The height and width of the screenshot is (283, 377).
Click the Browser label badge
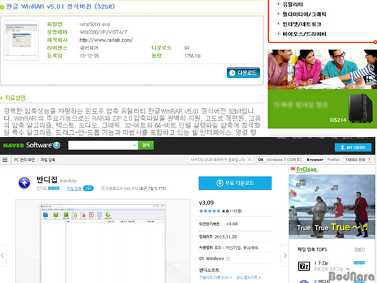(315, 160)
